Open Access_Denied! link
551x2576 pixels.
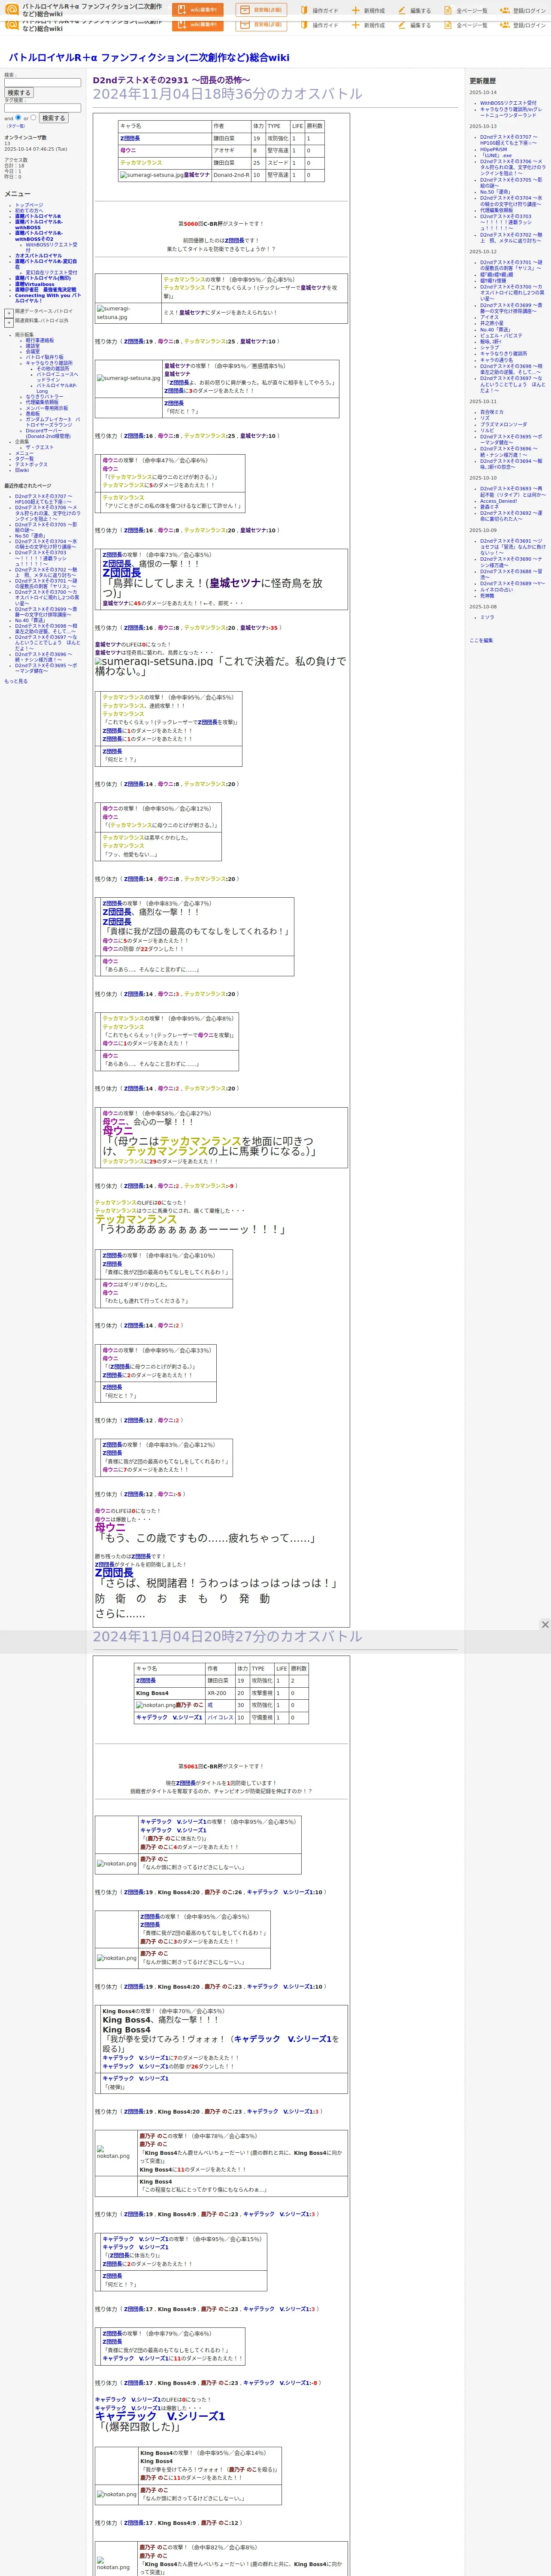tap(499, 501)
